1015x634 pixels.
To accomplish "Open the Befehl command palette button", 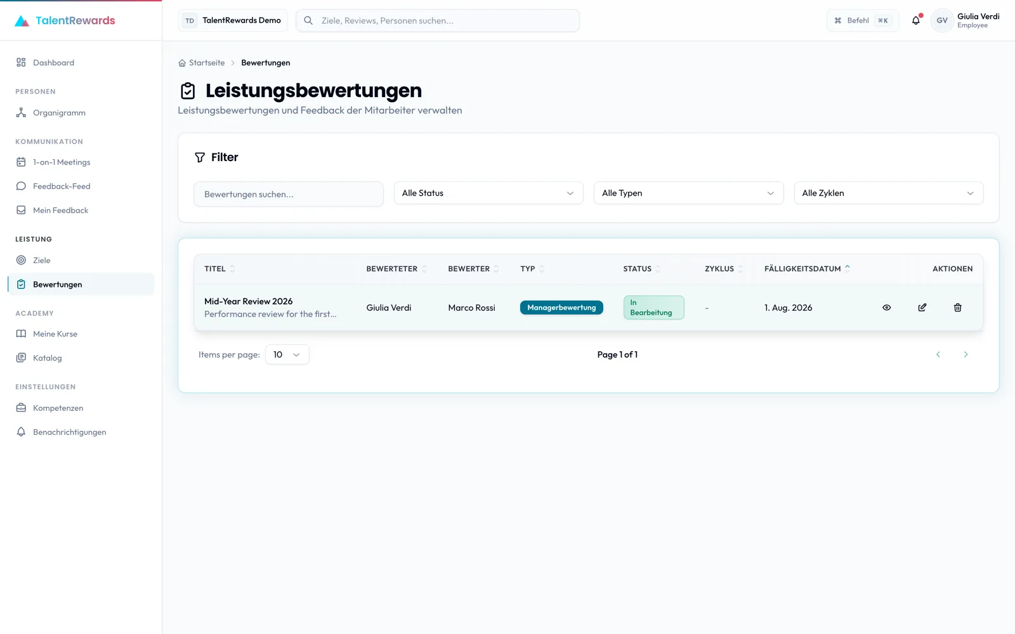I will coord(863,20).
